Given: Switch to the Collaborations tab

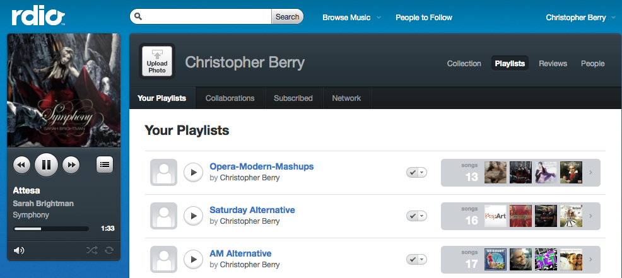Looking at the screenshot, I should coord(230,98).
